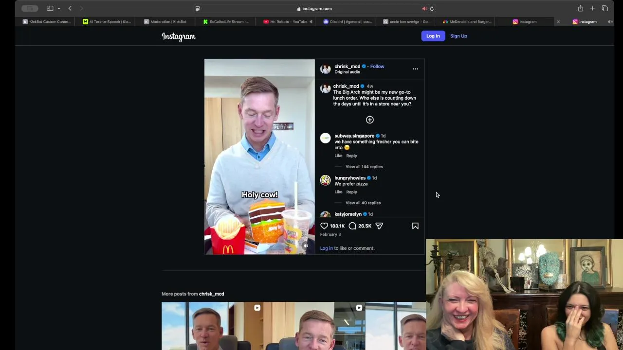This screenshot has height=350, width=623.
Task: Click the Log in link below post
Action: click(x=326, y=248)
